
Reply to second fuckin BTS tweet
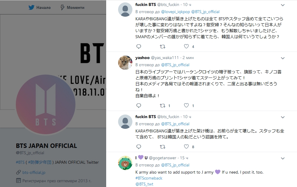pos(139,147)
